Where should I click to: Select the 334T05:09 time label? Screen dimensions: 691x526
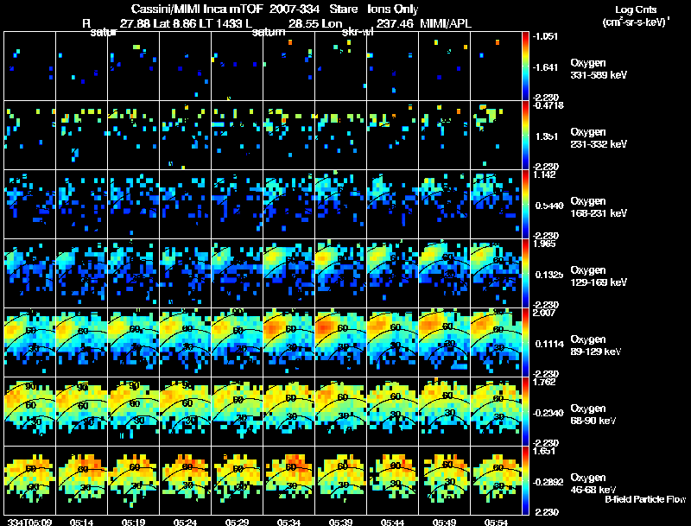point(30,522)
